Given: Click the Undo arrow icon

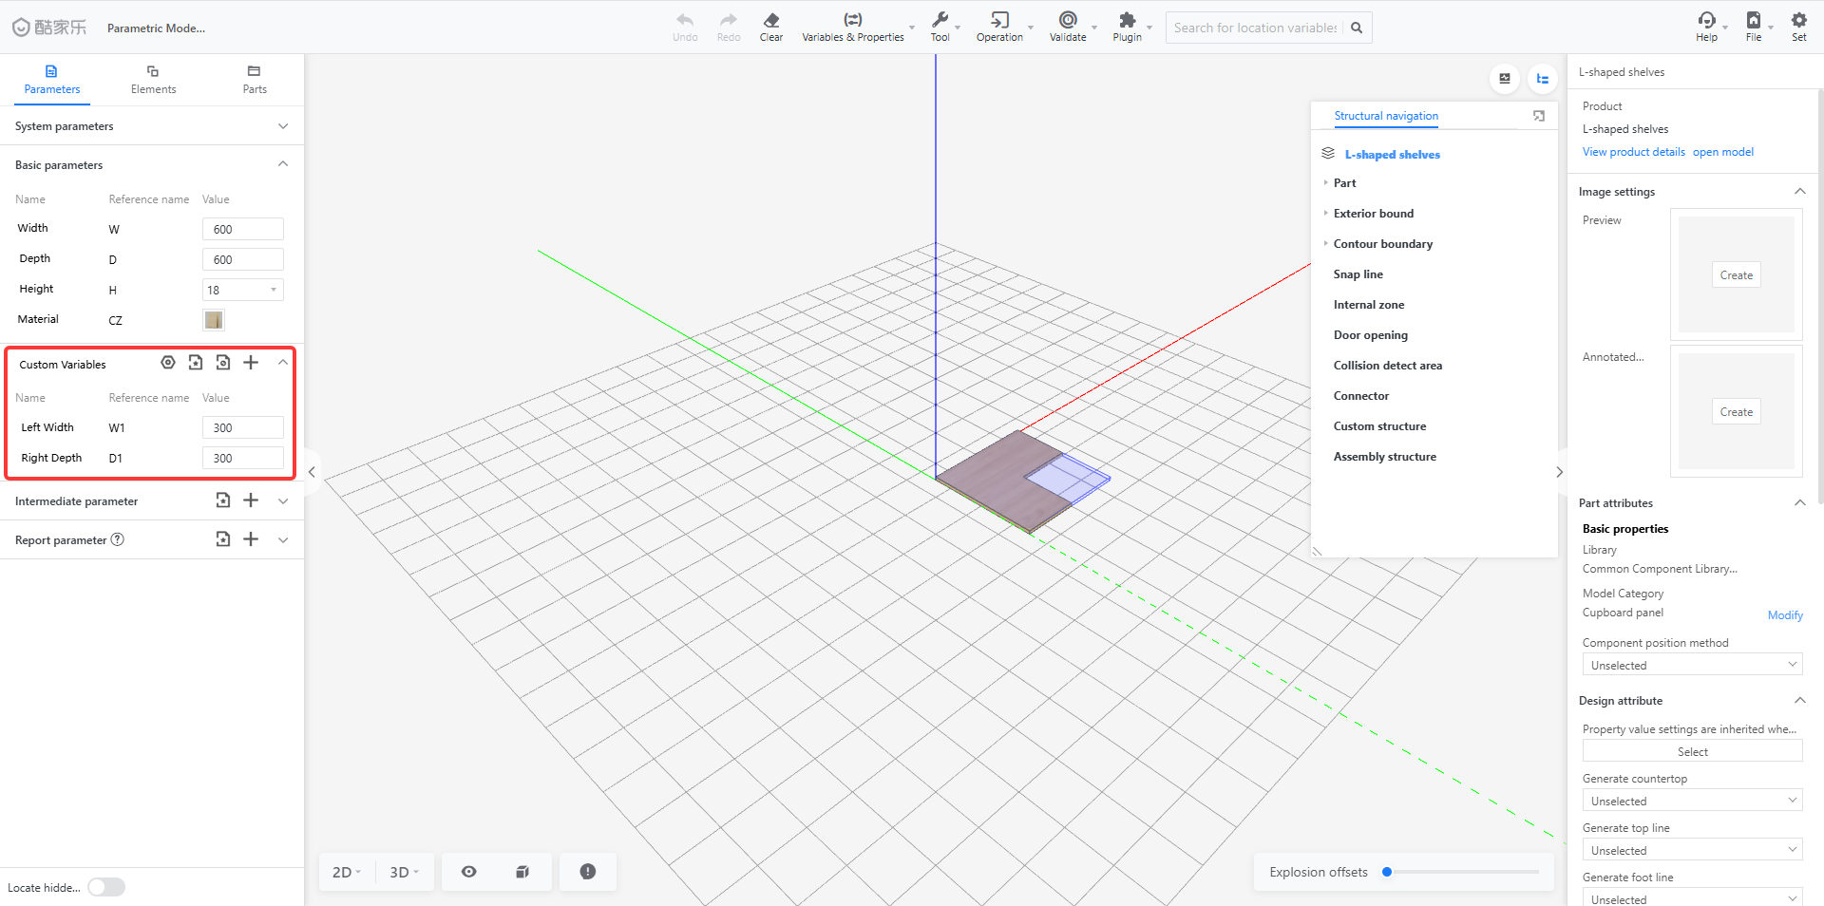Looking at the screenshot, I should [685, 20].
